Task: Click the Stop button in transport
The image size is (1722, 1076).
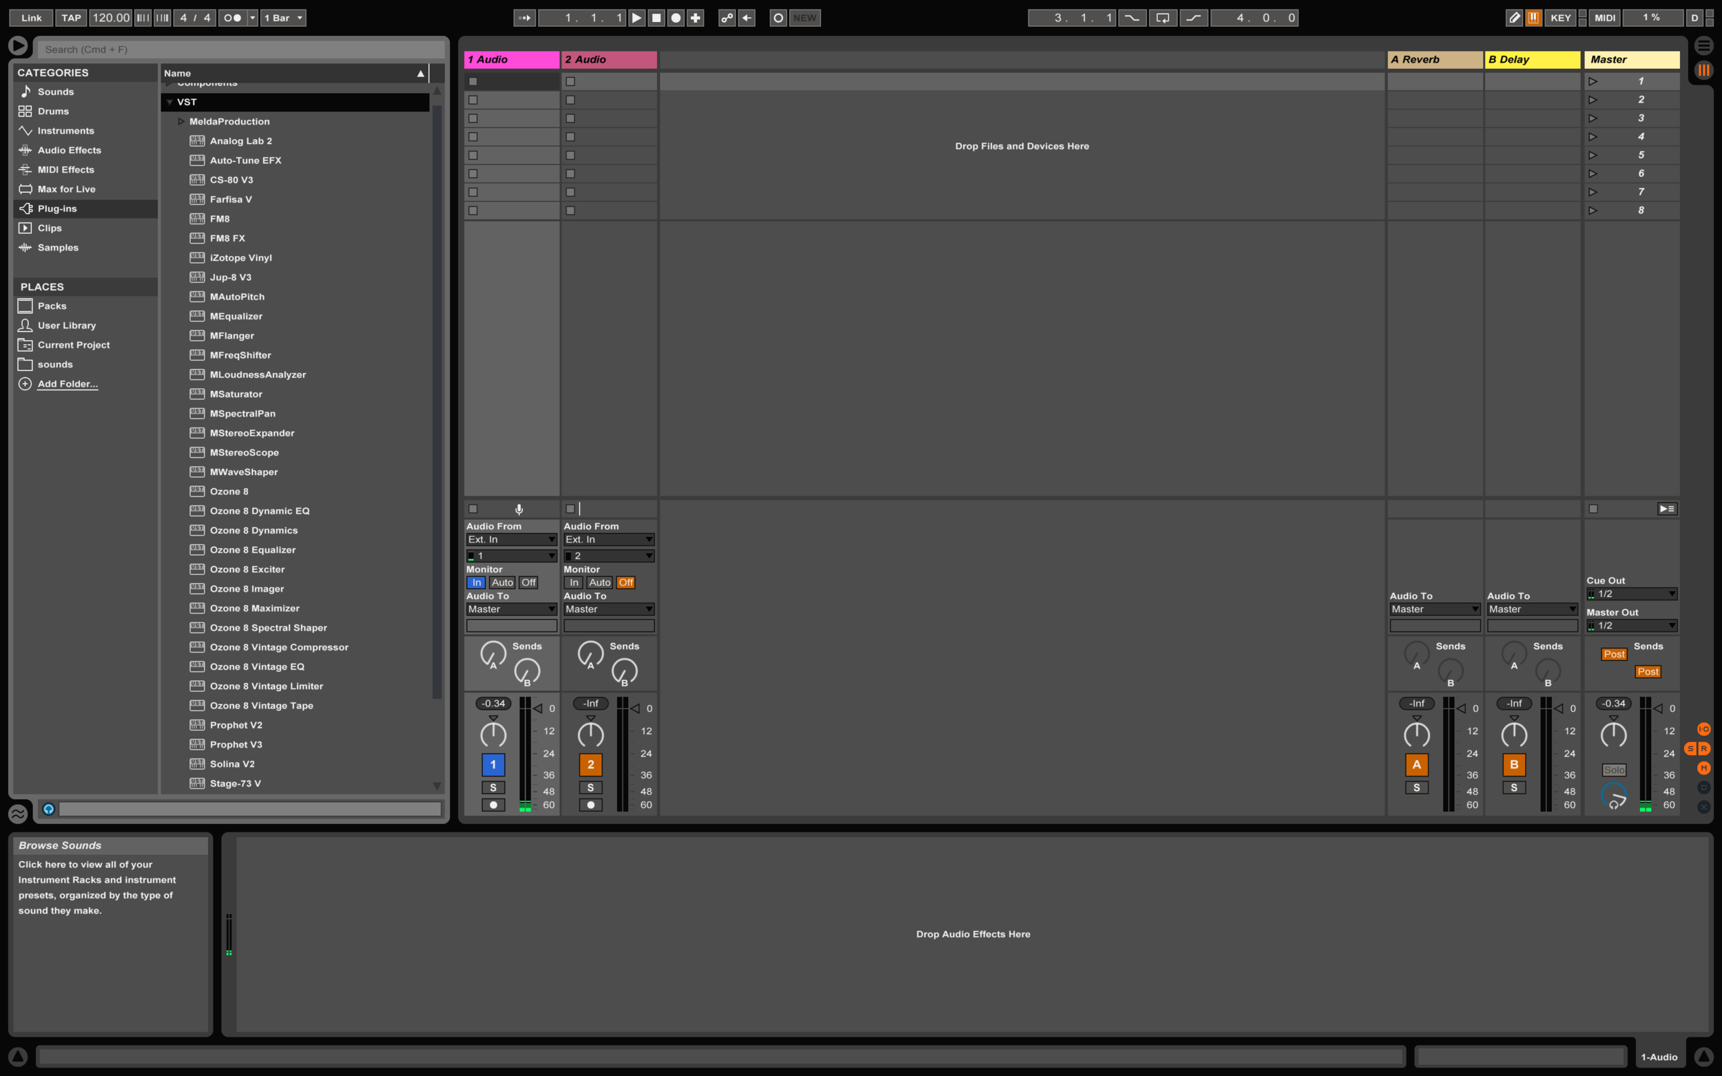Action: [656, 18]
